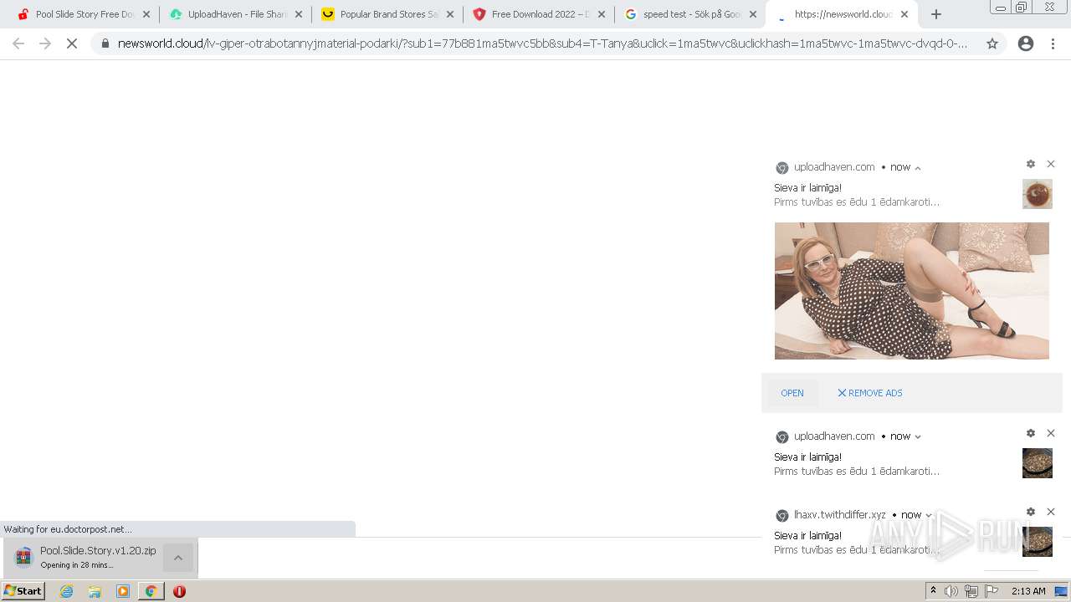This screenshot has height=602, width=1071.
Task: Dismiss lhaxv.twithdiffer.xyz notification
Action: [x=1051, y=512]
